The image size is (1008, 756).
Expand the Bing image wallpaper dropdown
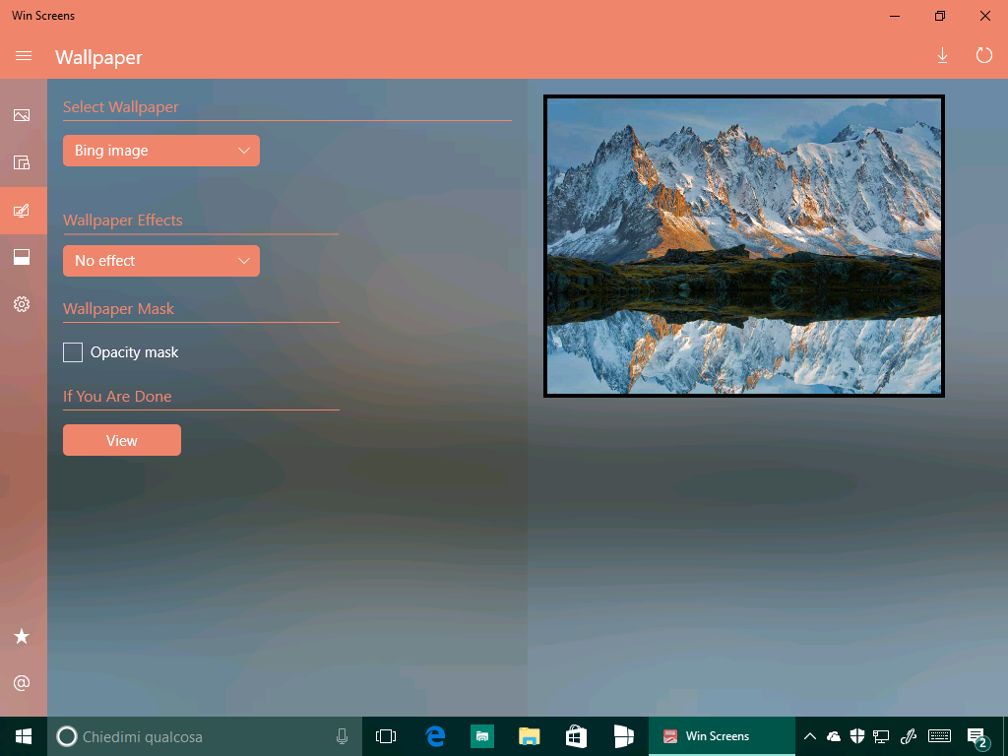coord(161,151)
